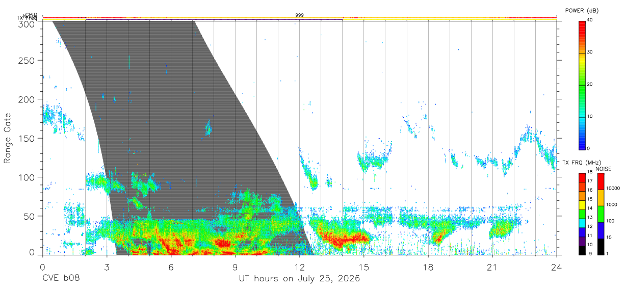Click the 200 tick on Range Gate axis
Image resolution: width=626 pixels, height=289 pixels.
pos(26,99)
